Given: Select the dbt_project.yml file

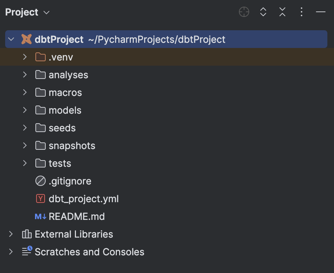Looking at the screenshot, I should click(83, 198).
